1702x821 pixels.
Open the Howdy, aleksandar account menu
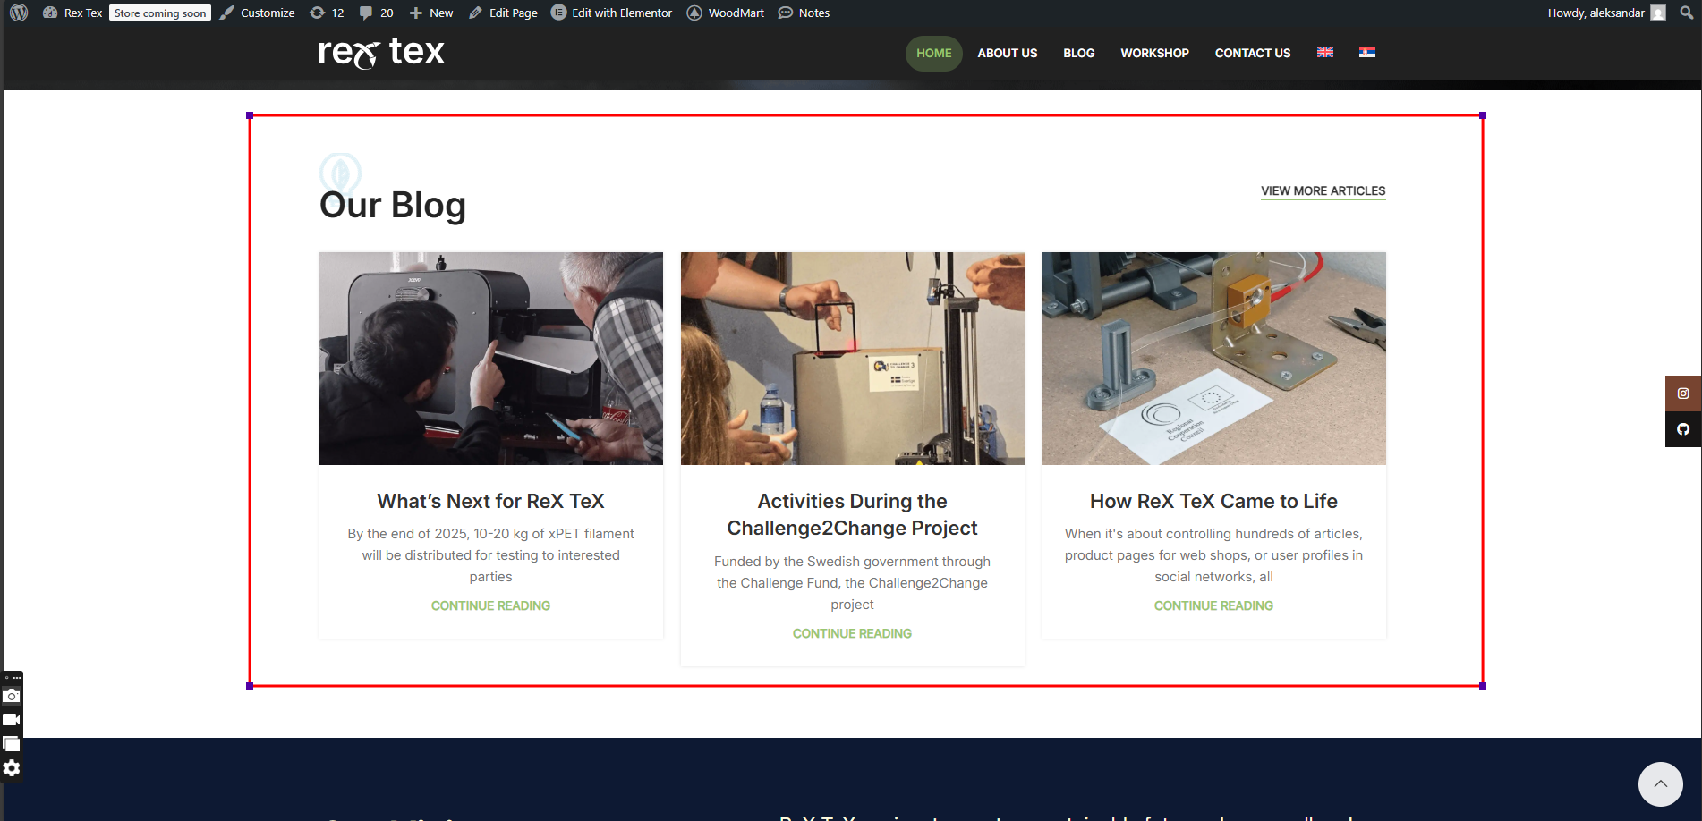[1606, 13]
